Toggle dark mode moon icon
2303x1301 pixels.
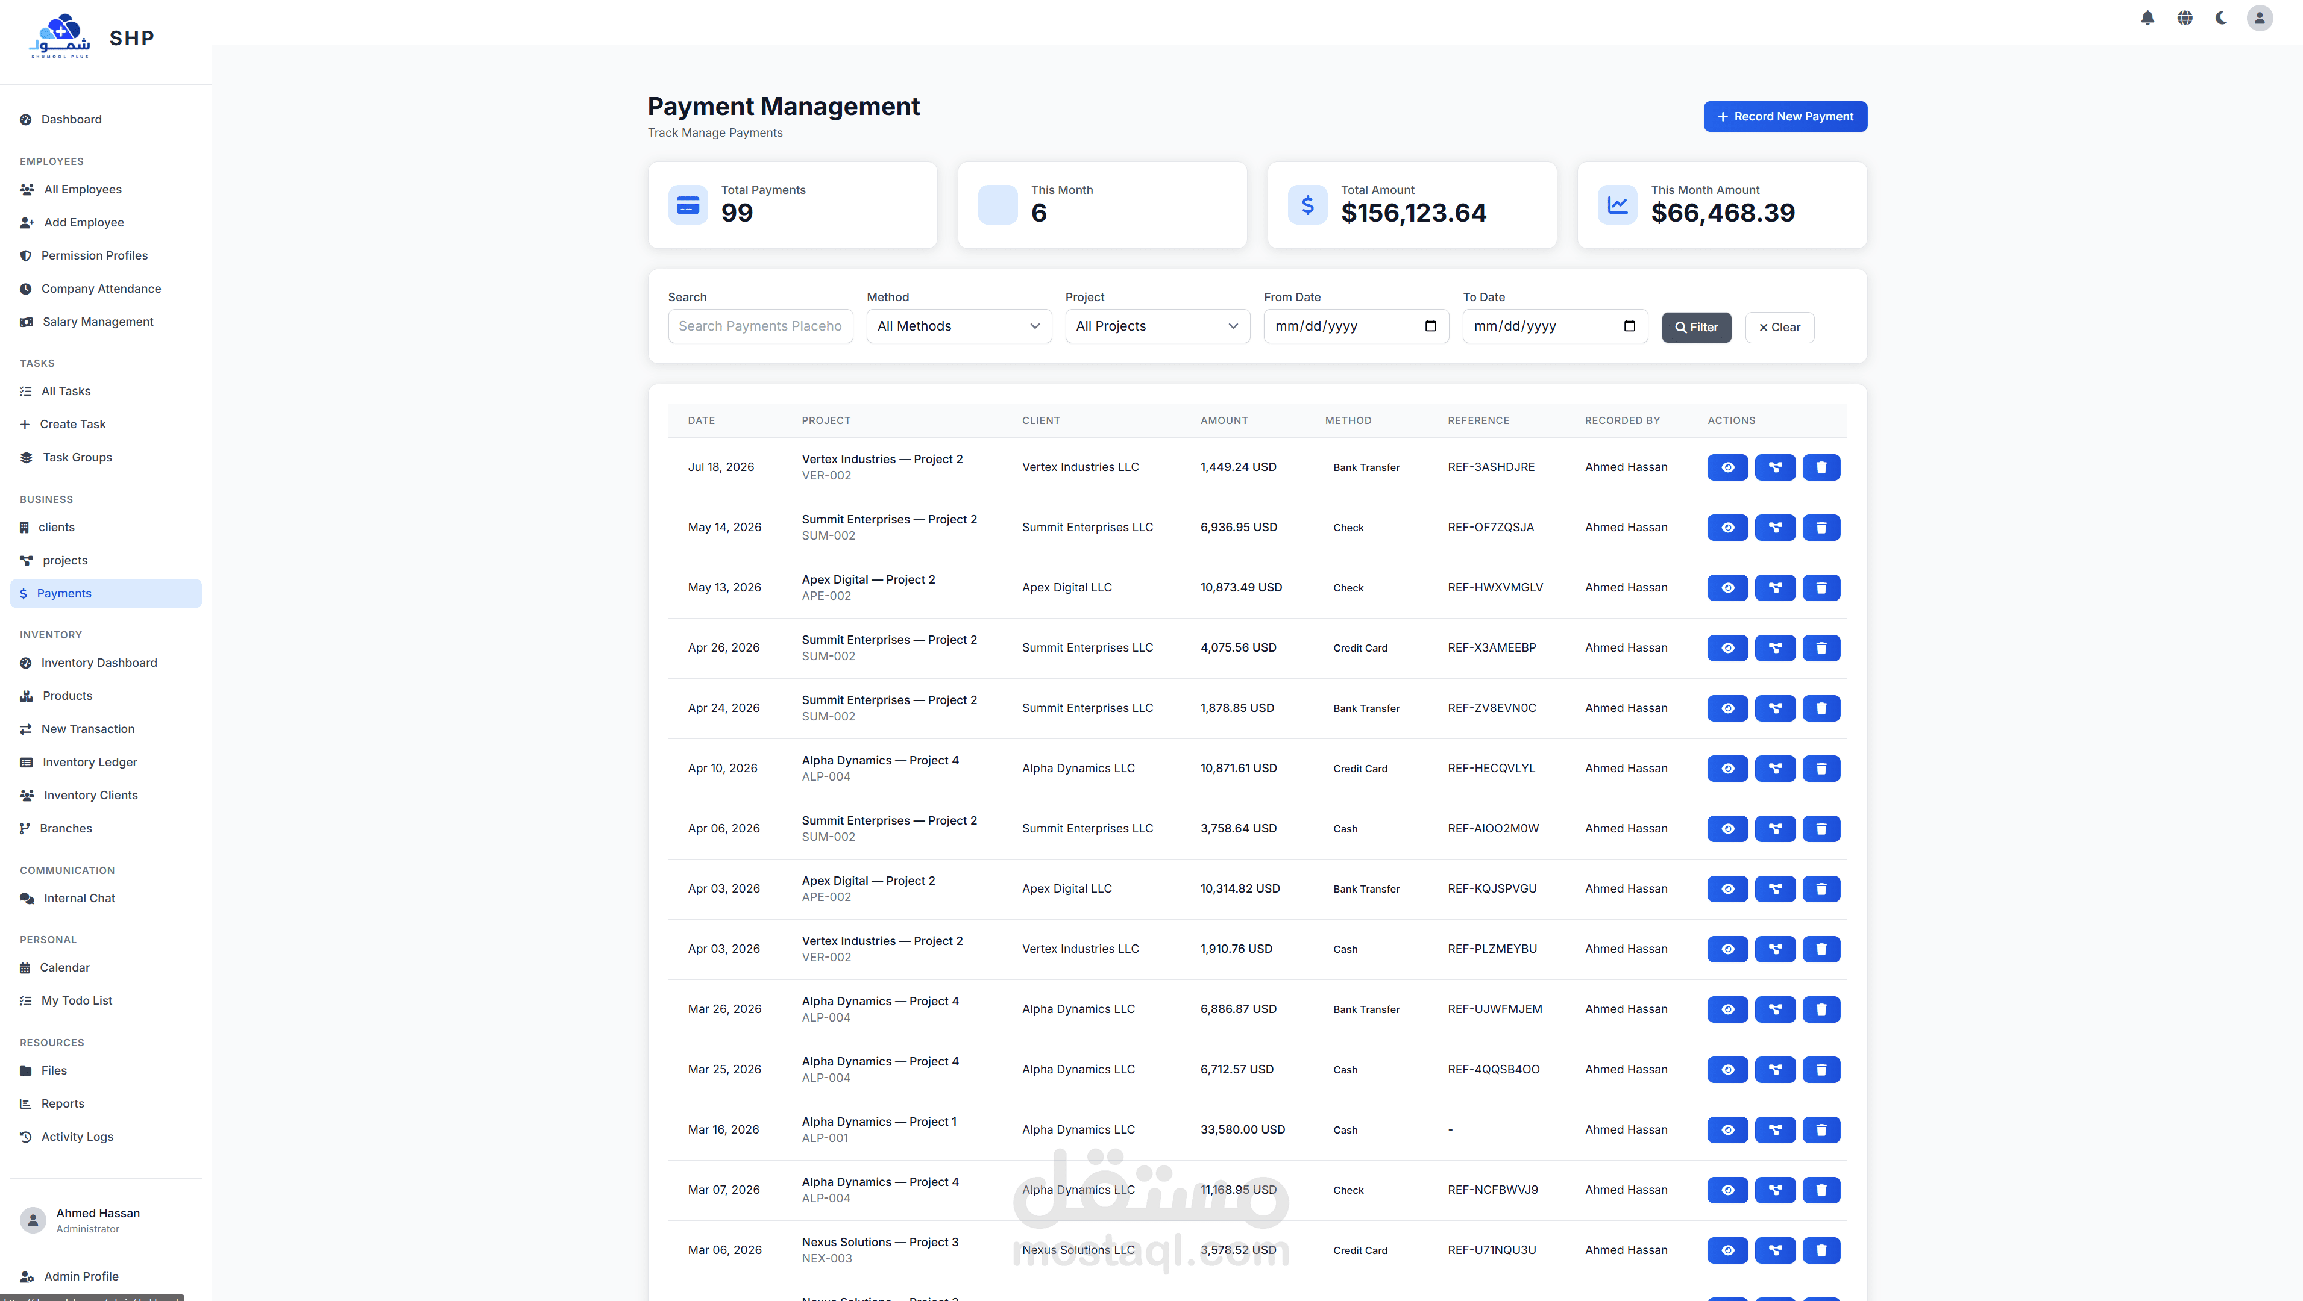click(2221, 18)
